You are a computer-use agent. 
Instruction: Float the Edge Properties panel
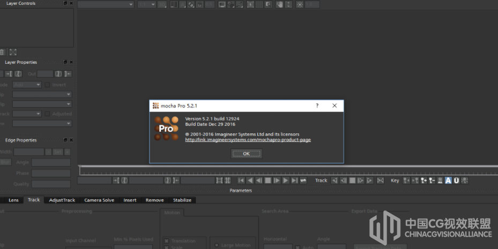(65, 140)
